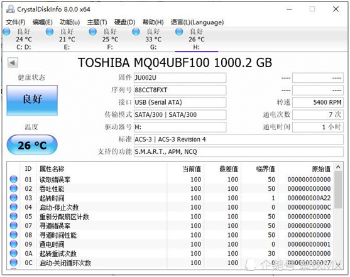350x277 pixels.
Task: Select the 读取错误率 attribute row
Action: pyautogui.click(x=171, y=179)
